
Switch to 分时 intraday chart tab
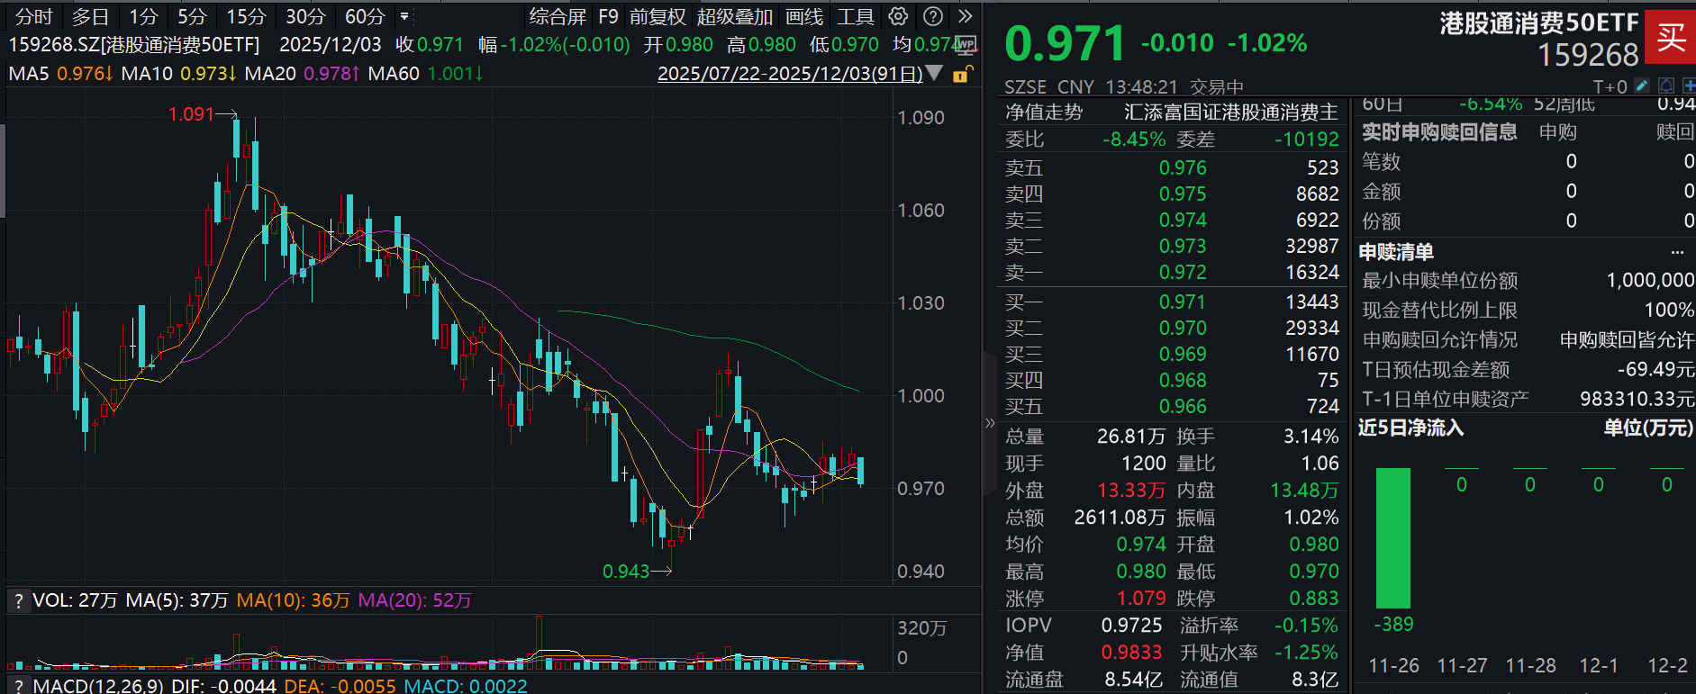coord(34,16)
